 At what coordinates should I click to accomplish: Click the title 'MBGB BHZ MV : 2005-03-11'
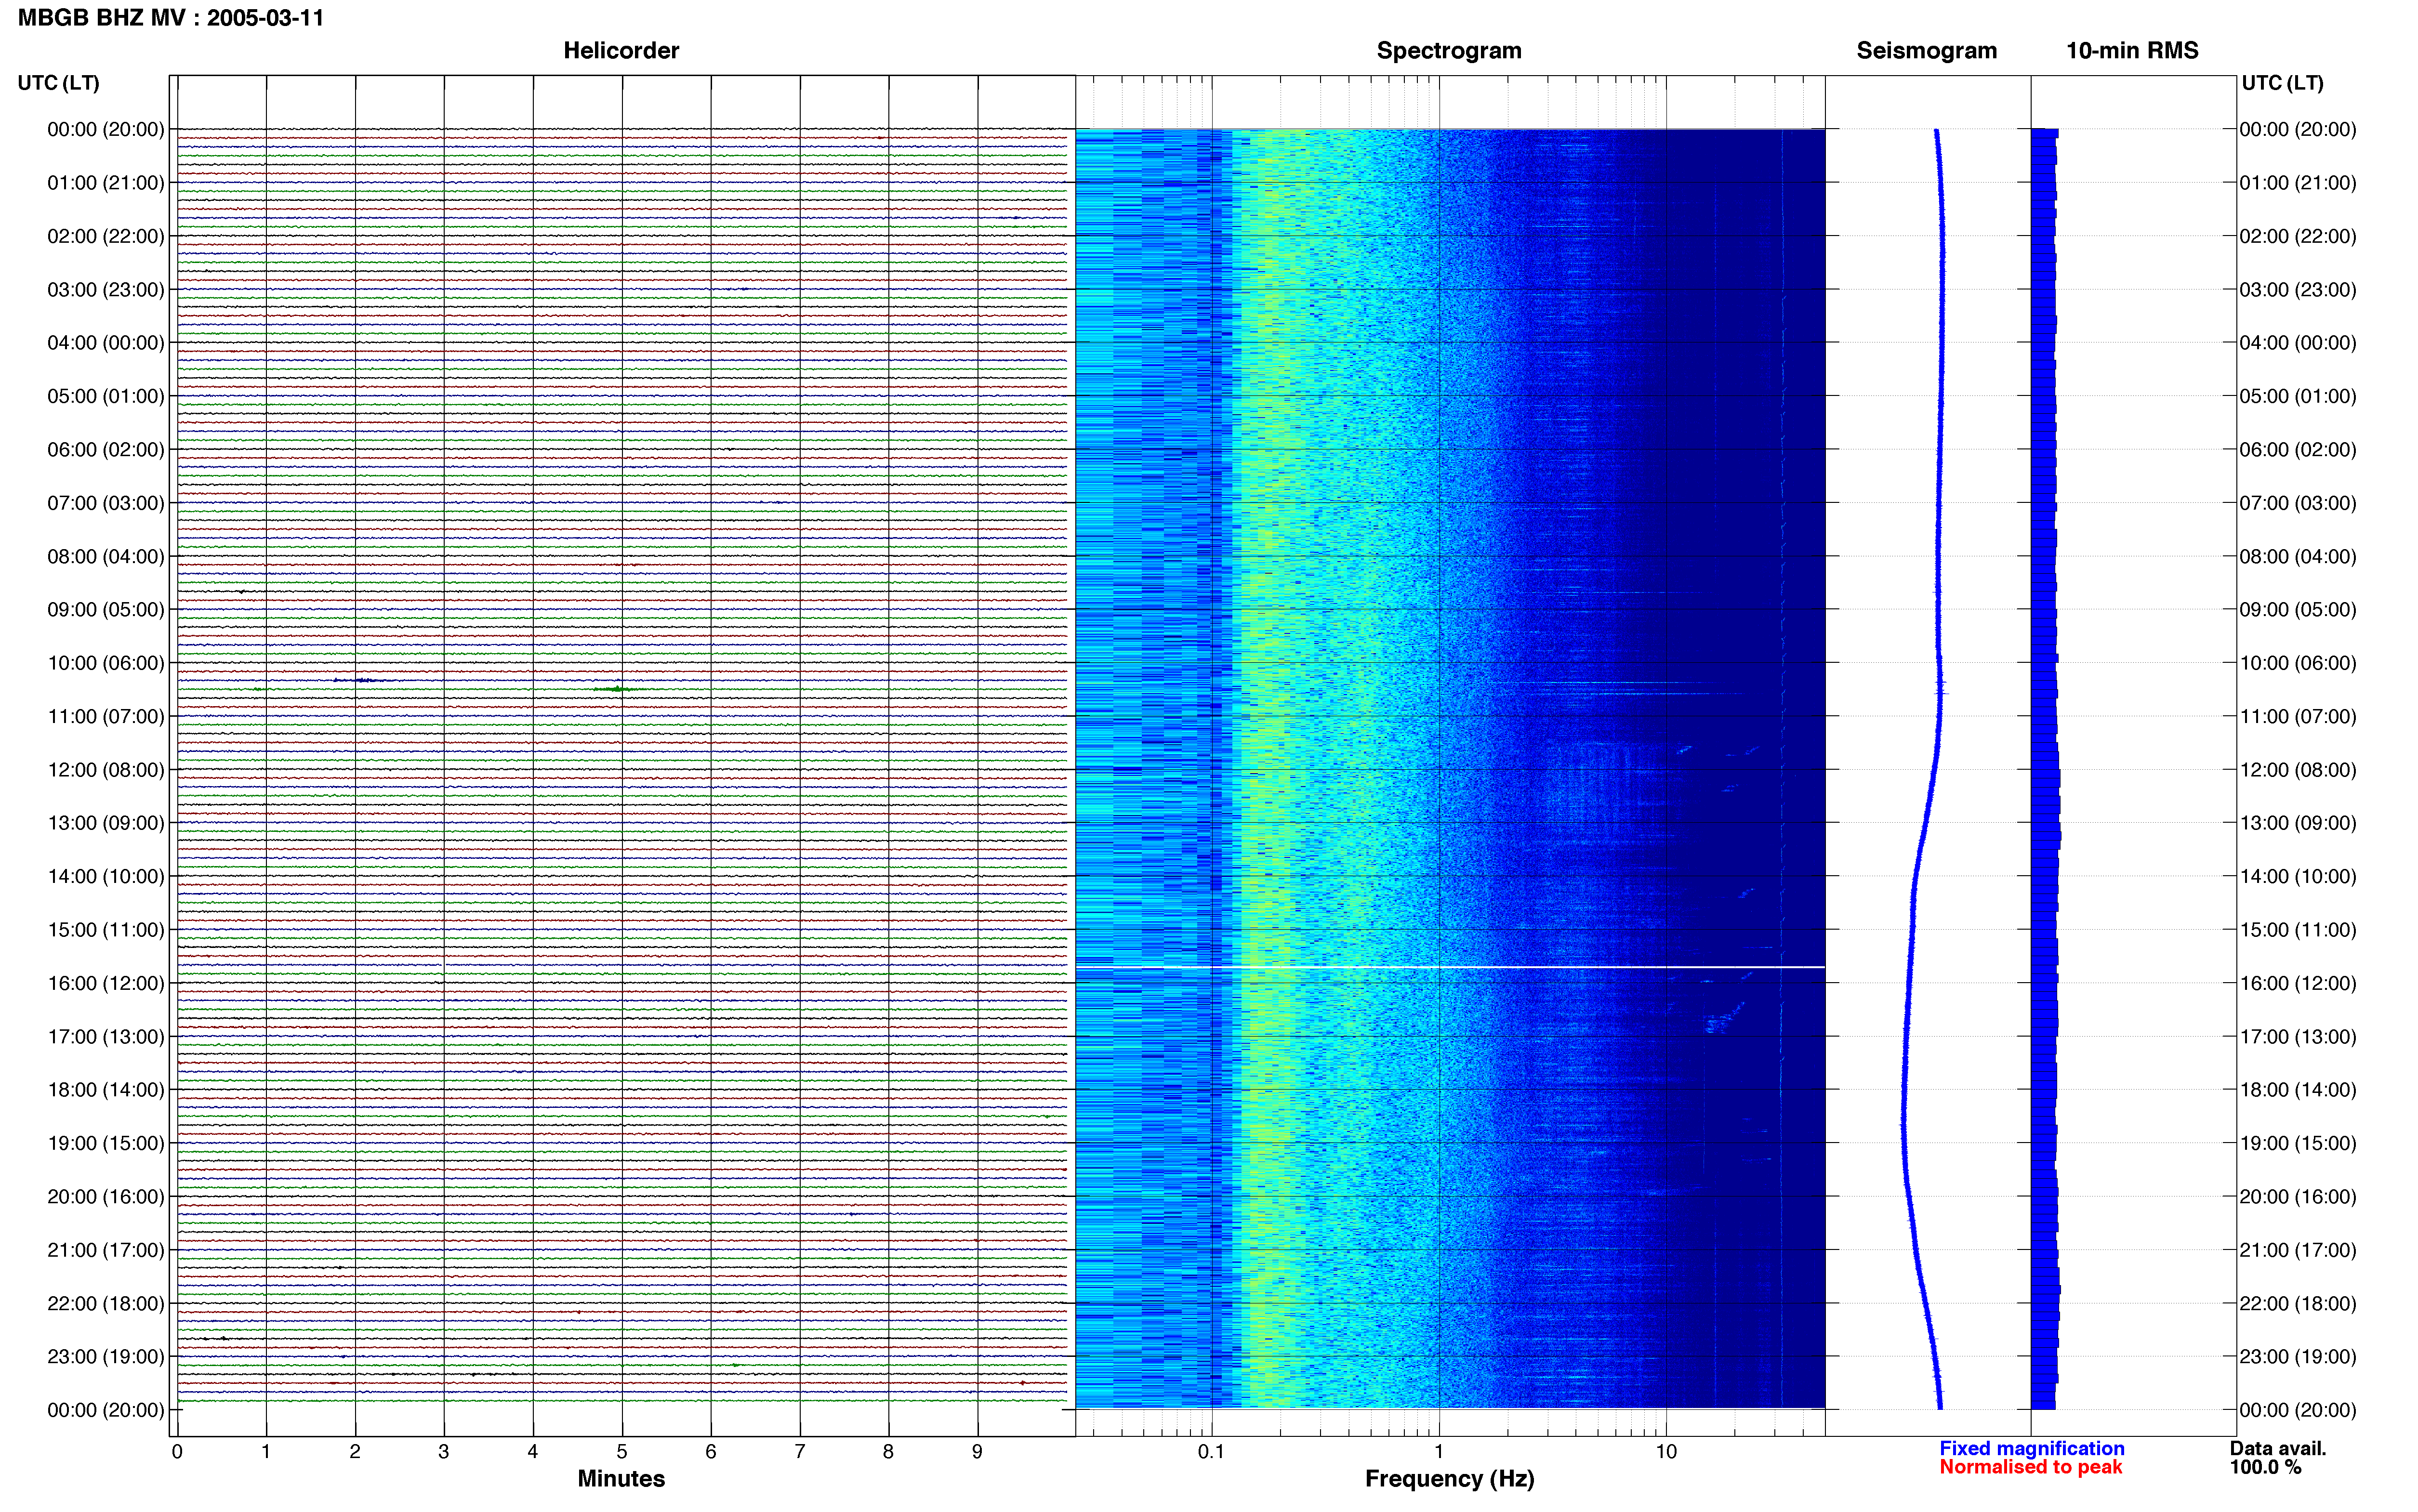click(x=171, y=18)
